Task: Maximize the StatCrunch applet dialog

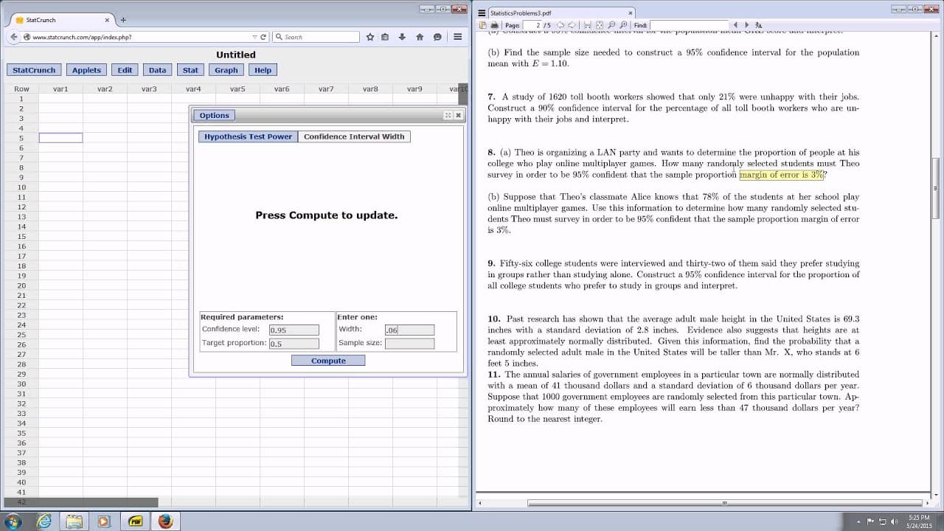Action: pos(448,115)
